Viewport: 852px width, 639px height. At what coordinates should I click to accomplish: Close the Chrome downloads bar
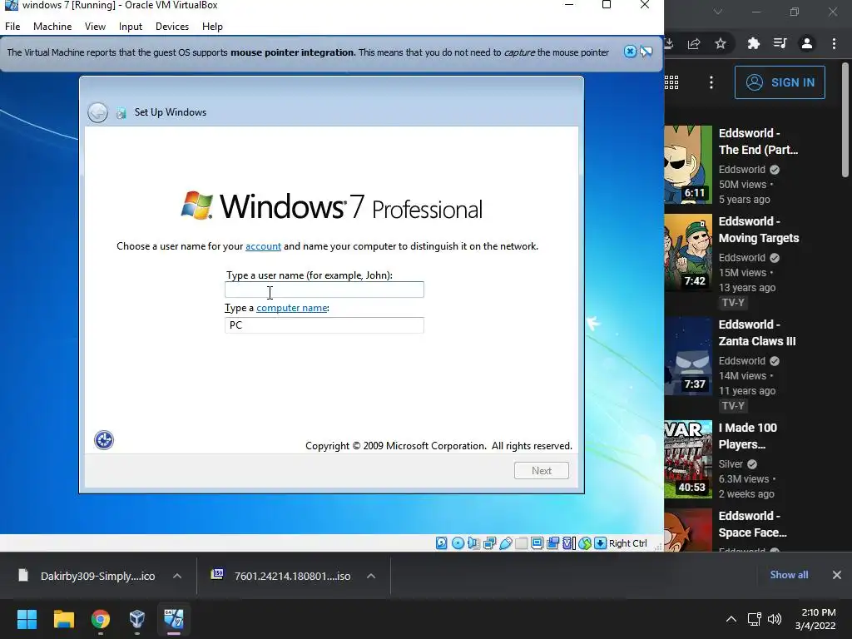837,575
